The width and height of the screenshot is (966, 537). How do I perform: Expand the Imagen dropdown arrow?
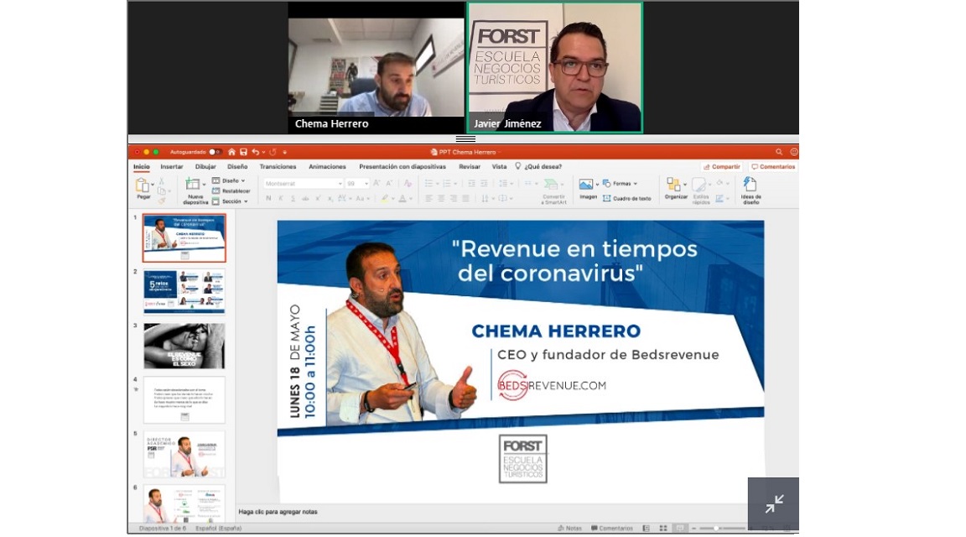[597, 185]
